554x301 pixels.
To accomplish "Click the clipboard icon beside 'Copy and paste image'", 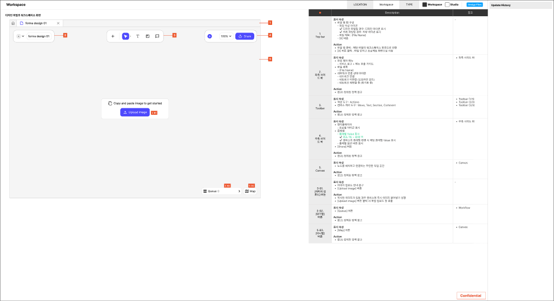I will 110,103.
